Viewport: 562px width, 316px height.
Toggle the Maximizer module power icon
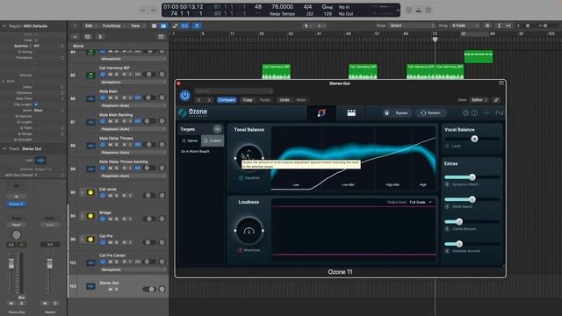click(240, 250)
